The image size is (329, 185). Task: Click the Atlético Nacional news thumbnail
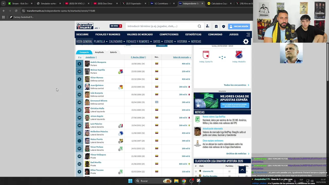click(x=197, y=119)
